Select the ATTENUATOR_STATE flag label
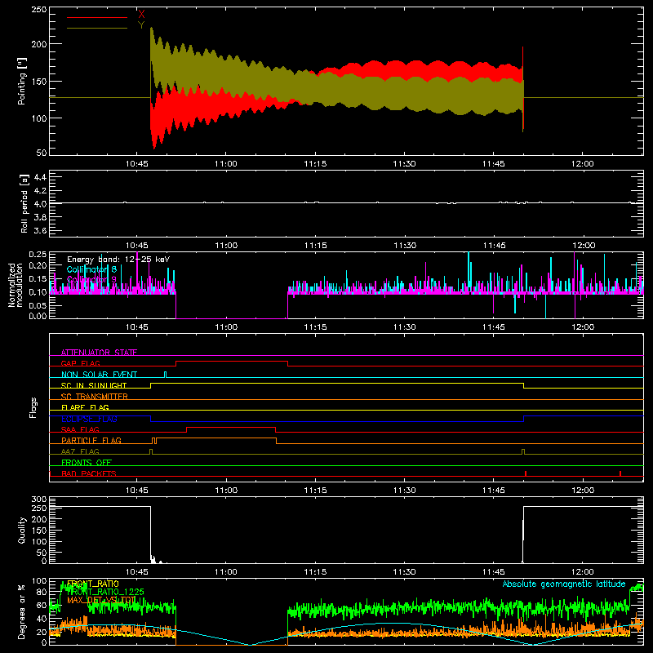653x653 pixels. [x=99, y=353]
